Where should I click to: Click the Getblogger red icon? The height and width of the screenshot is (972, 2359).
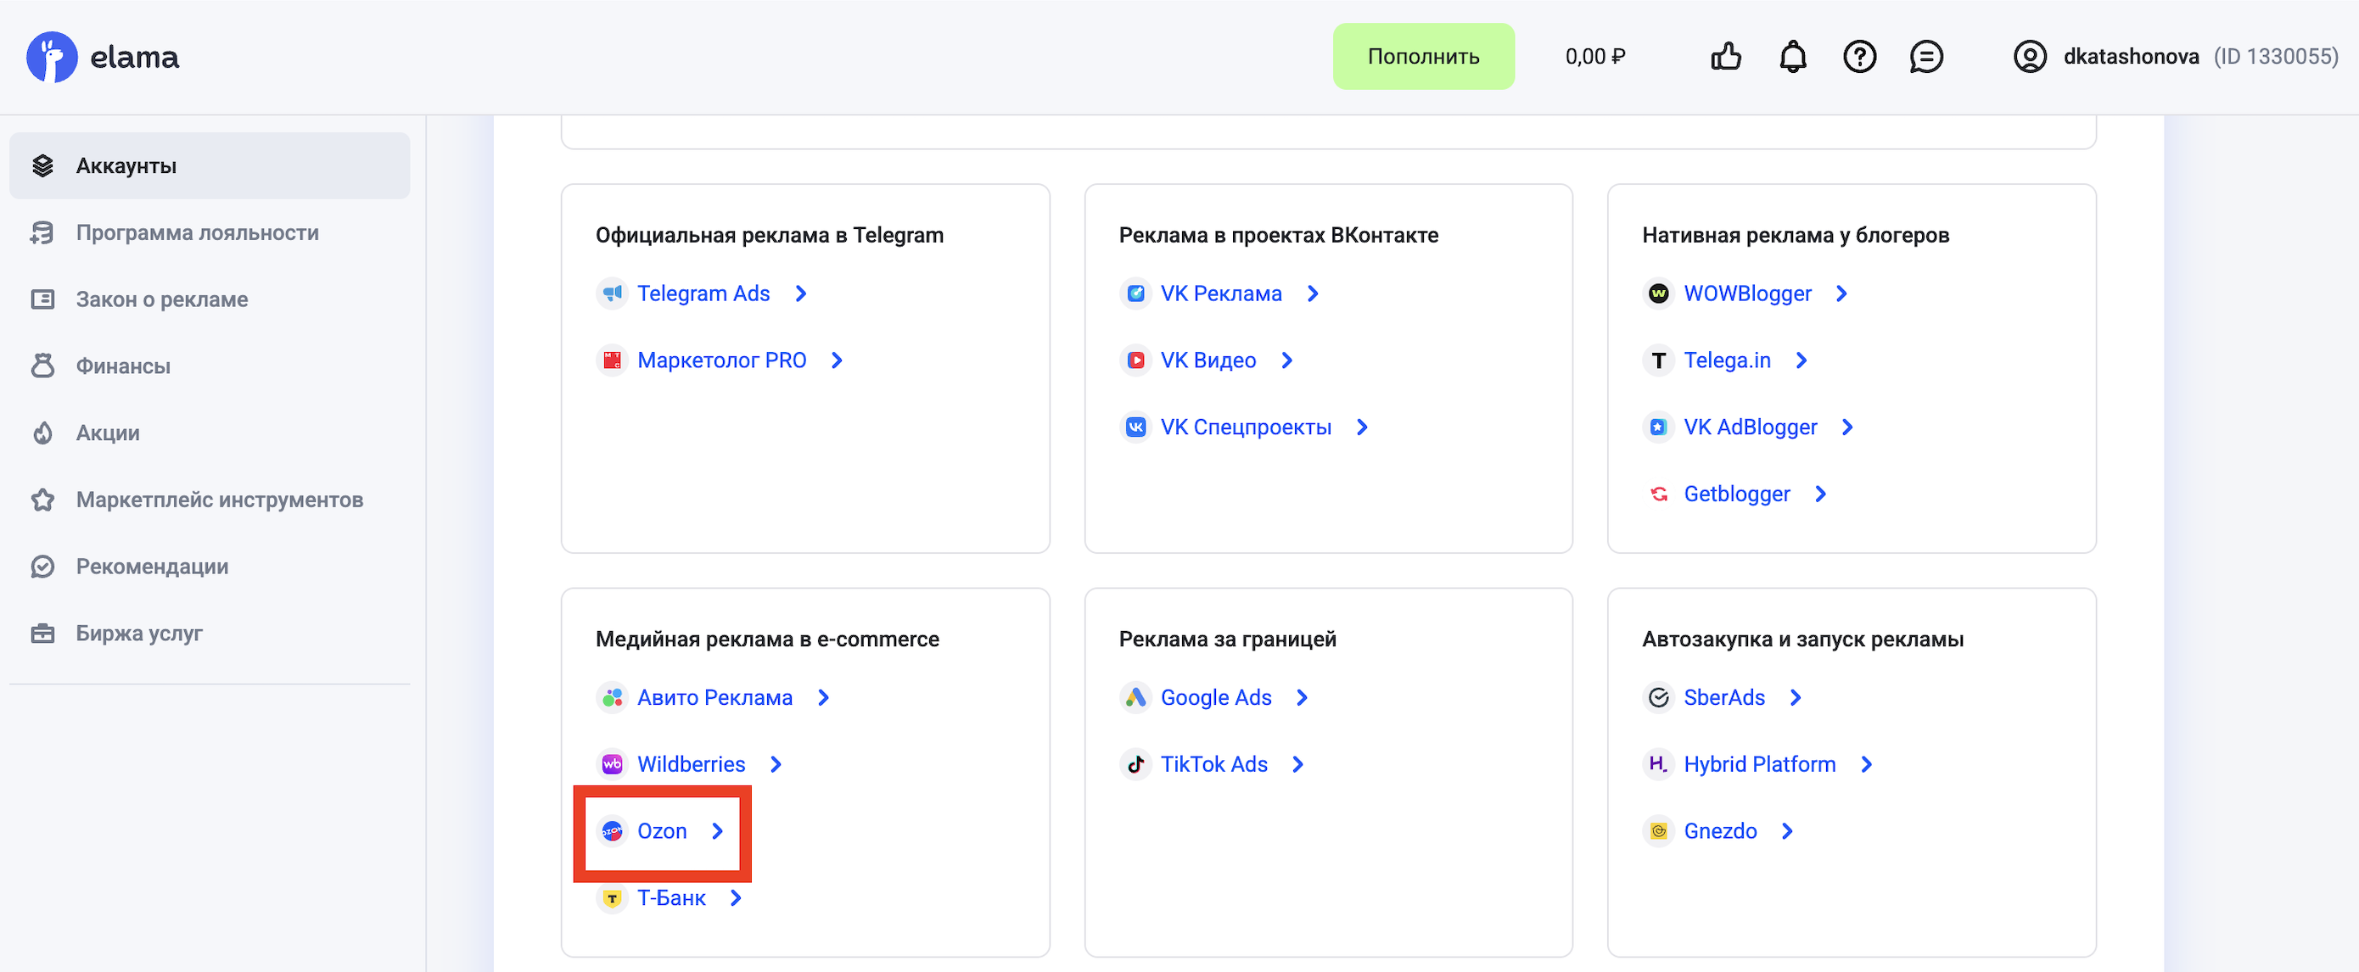tap(1658, 494)
